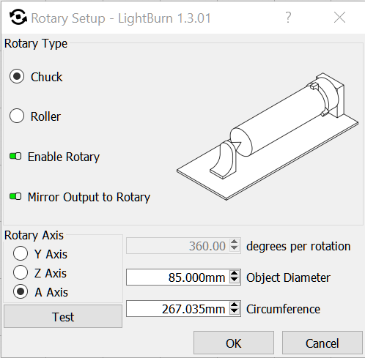Click the chuck rotary illustration

(x=268, y=136)
